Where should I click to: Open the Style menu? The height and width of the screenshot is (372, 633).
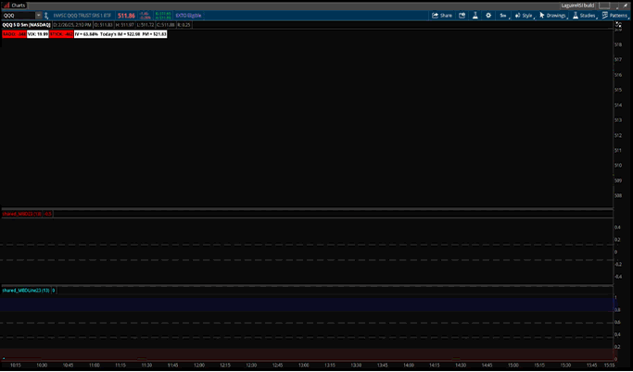[x=525, y=16]
